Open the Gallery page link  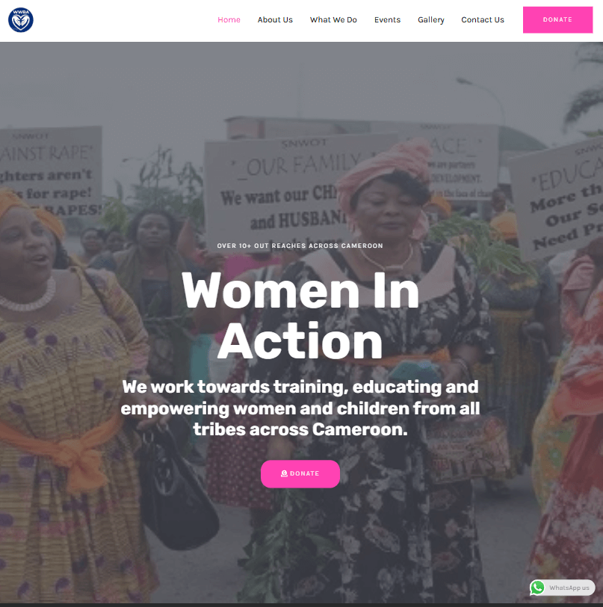[x=430, y=19]
